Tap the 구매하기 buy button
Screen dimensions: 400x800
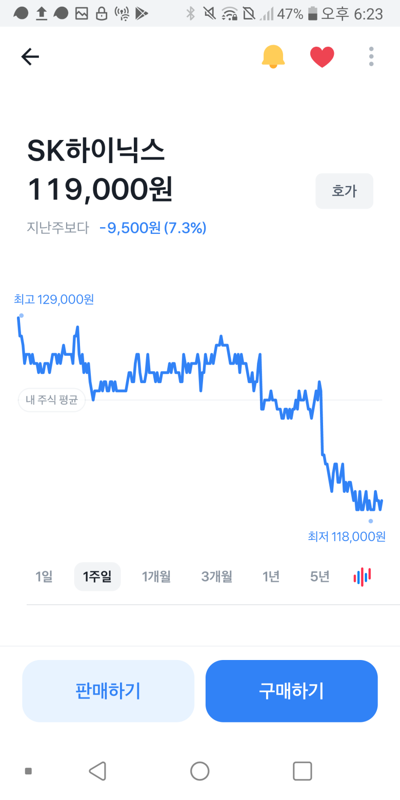[x=292, y=691]
